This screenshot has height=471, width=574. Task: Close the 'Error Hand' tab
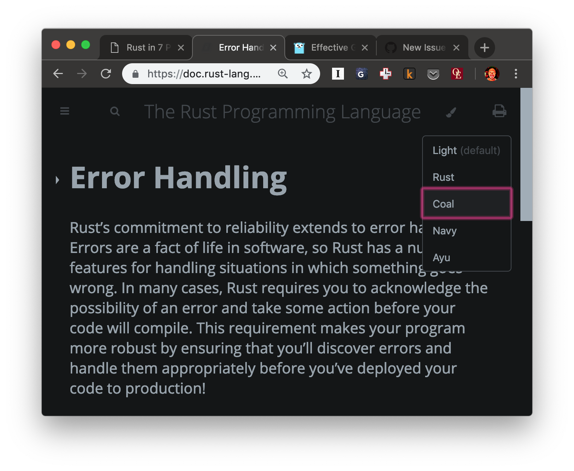(273, 48)
